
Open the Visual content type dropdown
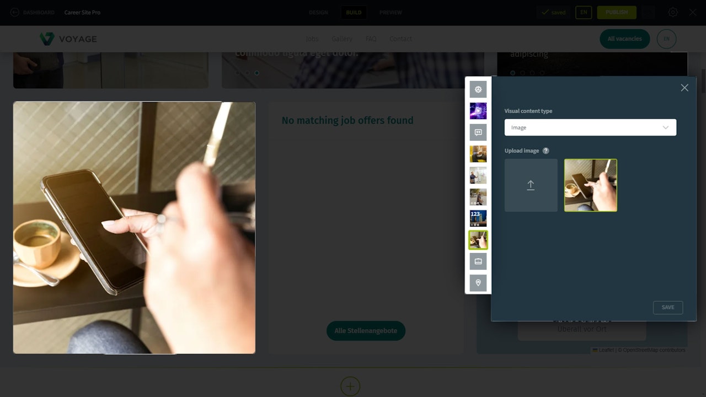tap(590, 127)
